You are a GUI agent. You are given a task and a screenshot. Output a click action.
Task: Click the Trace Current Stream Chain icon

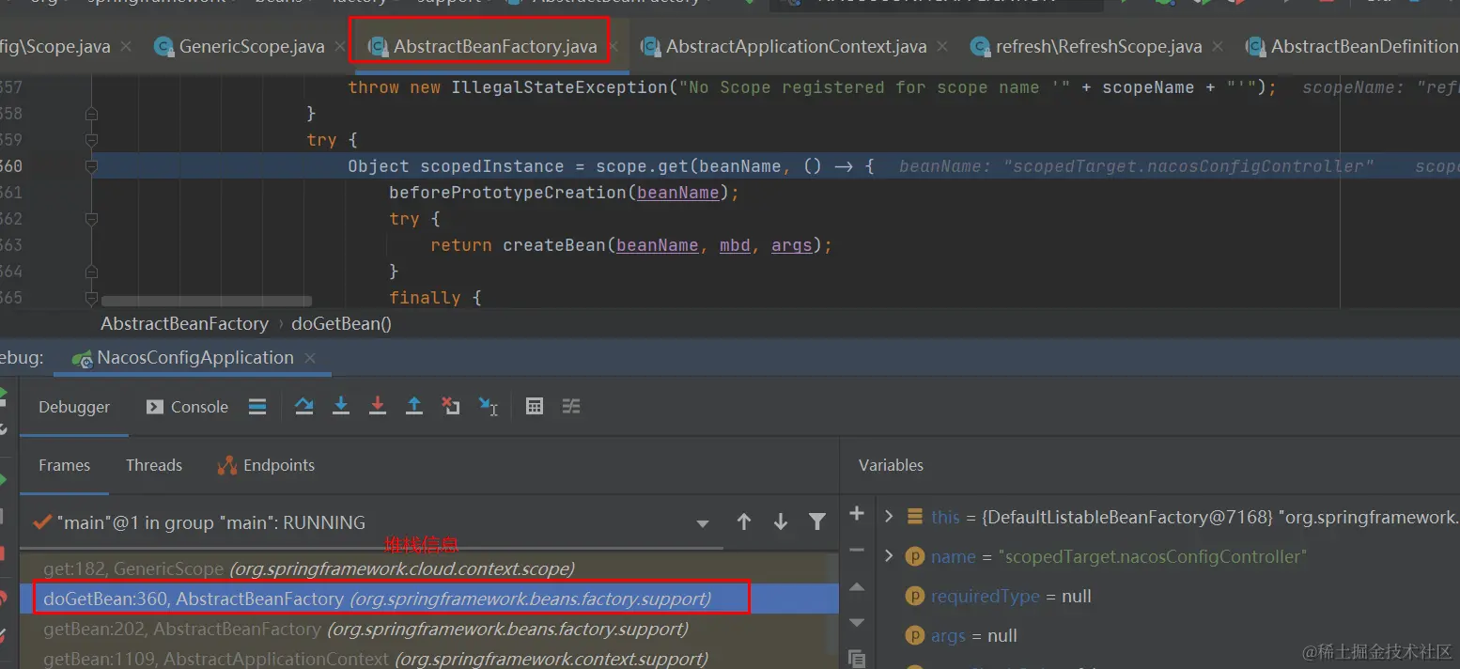(x=571, y=406)
